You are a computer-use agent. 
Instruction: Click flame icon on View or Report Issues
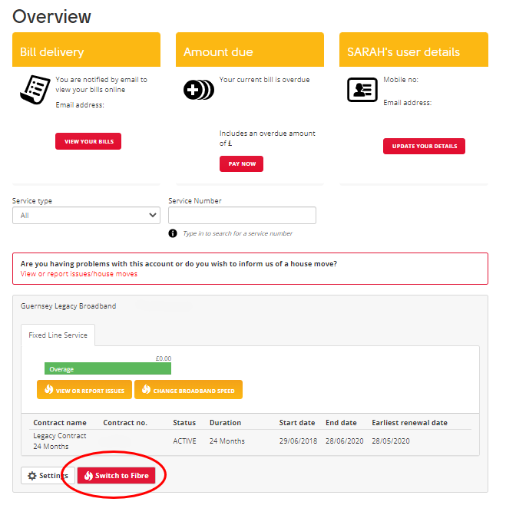[48, 390]
